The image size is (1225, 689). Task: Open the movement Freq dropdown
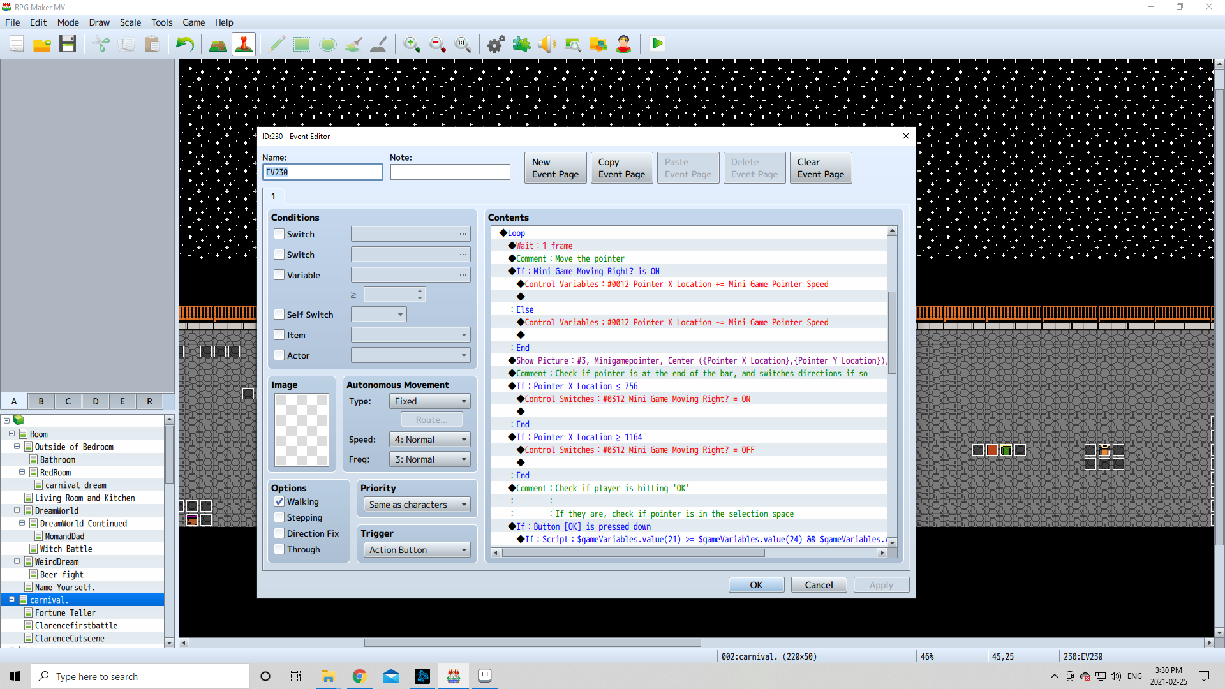(430, 459)
